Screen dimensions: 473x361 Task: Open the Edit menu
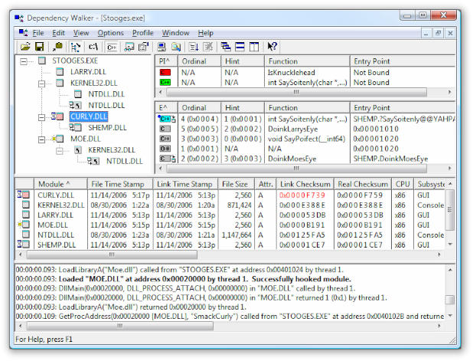tap(58, 33)
